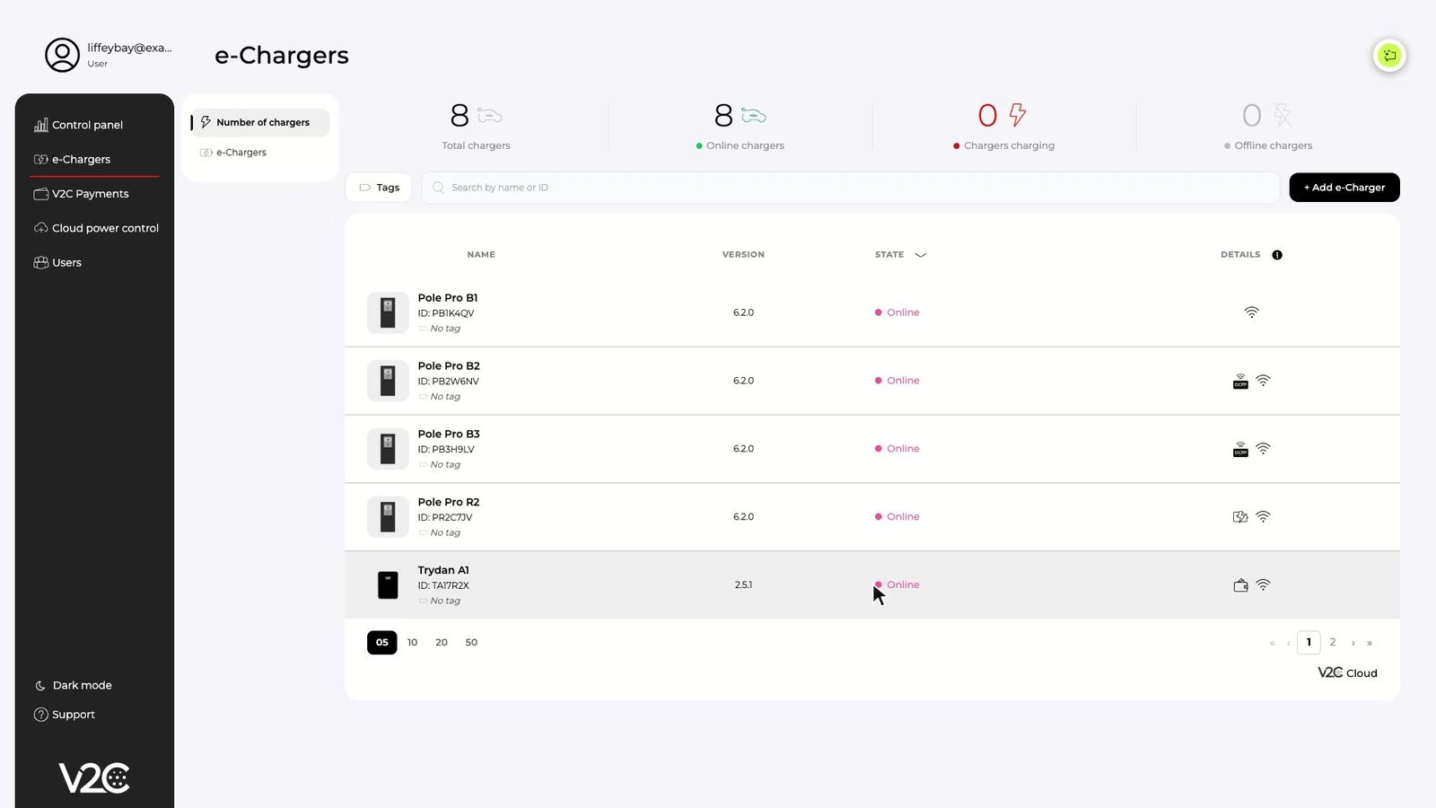Click the OCPP icon for Pole Pro B3
This screenshot has height=808, width=1436.
[1240, 450]
